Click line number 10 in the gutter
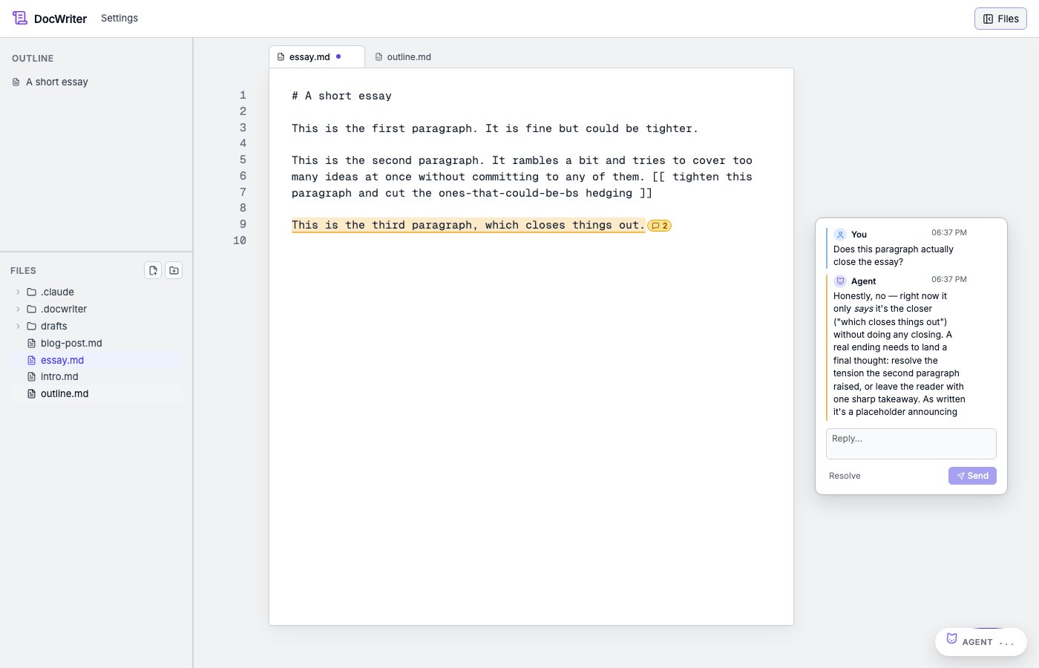Image resolution: width=1039 pixels, height=668 pixels. [x=240, y=240]
